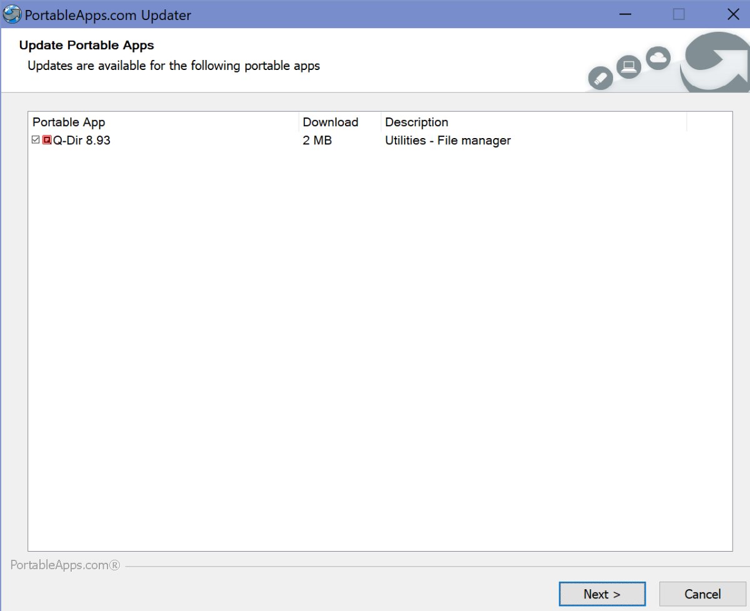Select the Q-Dir 8.93 row name

point(81,141)
